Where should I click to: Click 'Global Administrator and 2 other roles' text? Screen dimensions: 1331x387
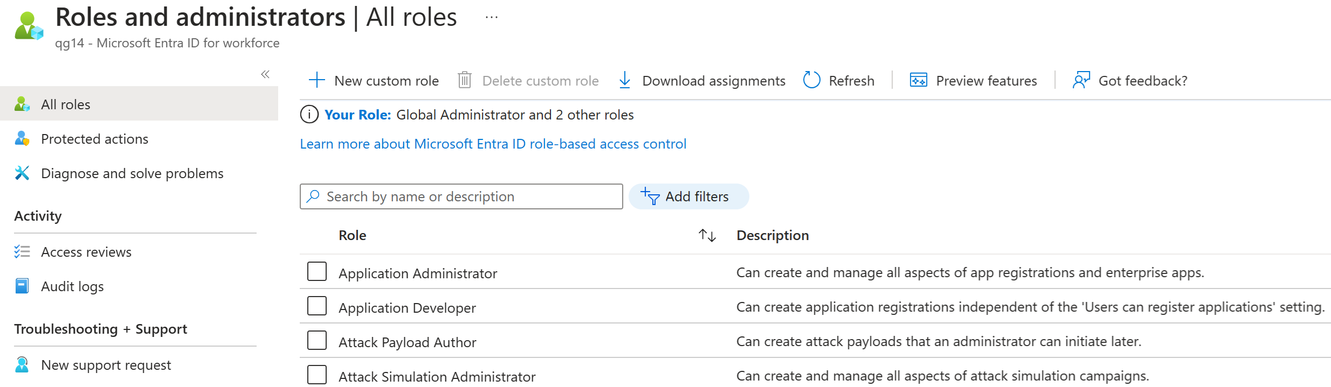point(515,115)
